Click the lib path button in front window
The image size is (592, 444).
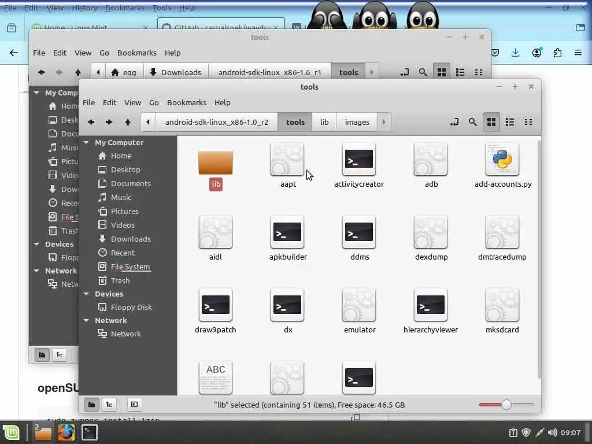(x=324, y=122)
